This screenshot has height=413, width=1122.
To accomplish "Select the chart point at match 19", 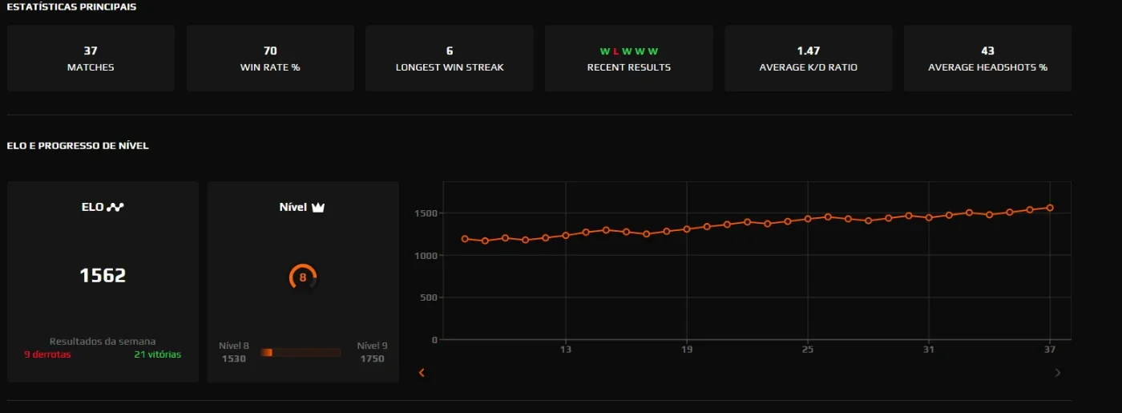I will 687,229.
